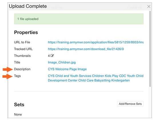Edit thumbnails using the pencil icon

pos(52,55)
